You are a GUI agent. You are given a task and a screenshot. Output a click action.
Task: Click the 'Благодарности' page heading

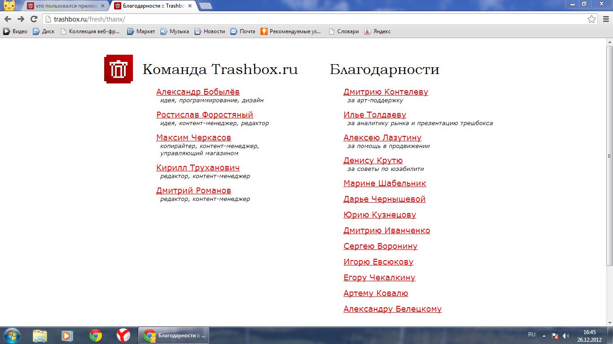click(384, 70)
